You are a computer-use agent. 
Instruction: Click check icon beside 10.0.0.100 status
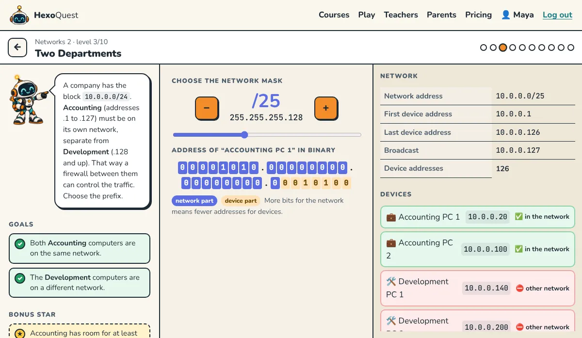pyautogui.click(x=519, y=249)
